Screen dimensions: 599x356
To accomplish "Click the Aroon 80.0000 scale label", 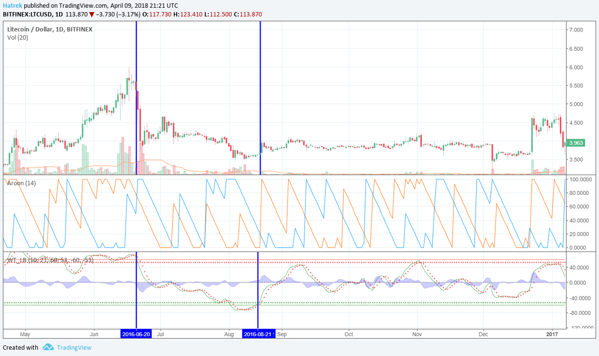I will tap(580, 193).
